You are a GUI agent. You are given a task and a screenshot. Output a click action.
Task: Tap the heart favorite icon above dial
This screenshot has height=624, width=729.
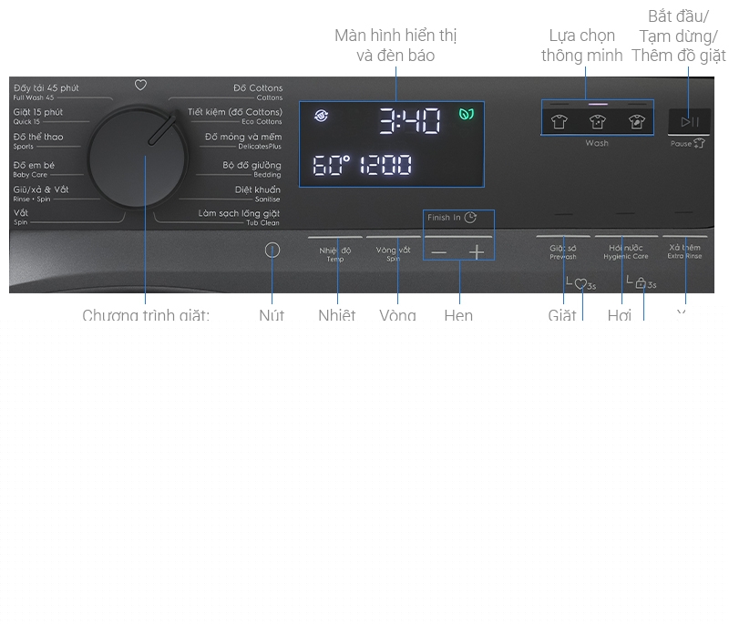[140, 85]
